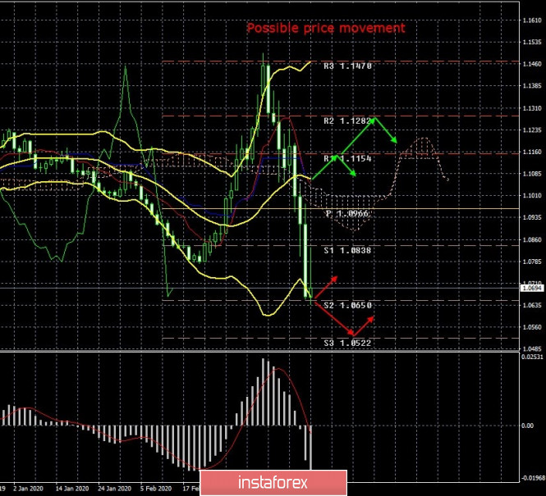Image resolution: width=546 pixels, height=496 pixels.
Task: Click the 1.1535 price axis value
Action: point(532,43)
